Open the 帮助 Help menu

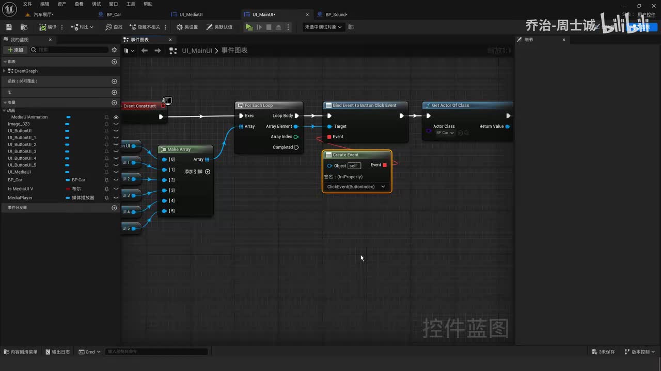coord(148,4)
